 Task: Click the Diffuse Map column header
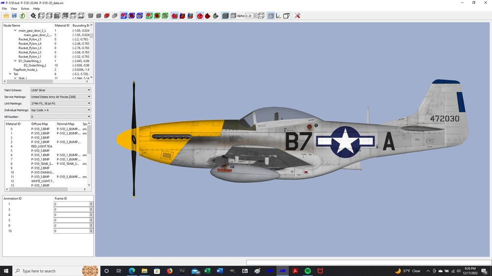click(x=39, y=124)
